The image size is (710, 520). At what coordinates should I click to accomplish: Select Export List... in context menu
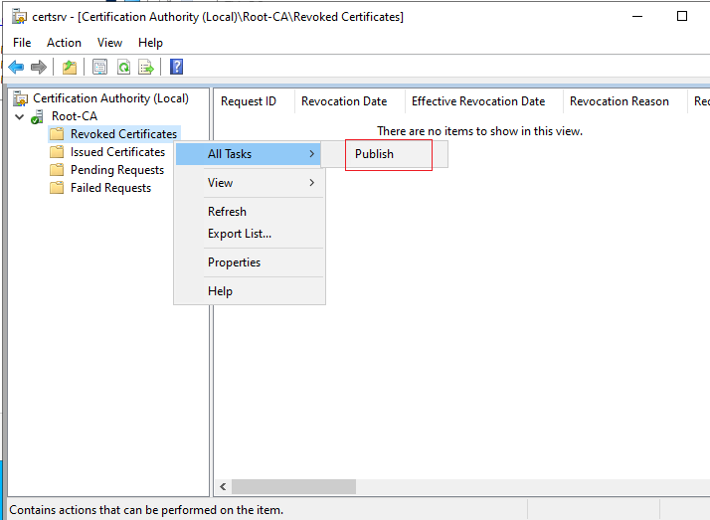click(x=240, y=234)
